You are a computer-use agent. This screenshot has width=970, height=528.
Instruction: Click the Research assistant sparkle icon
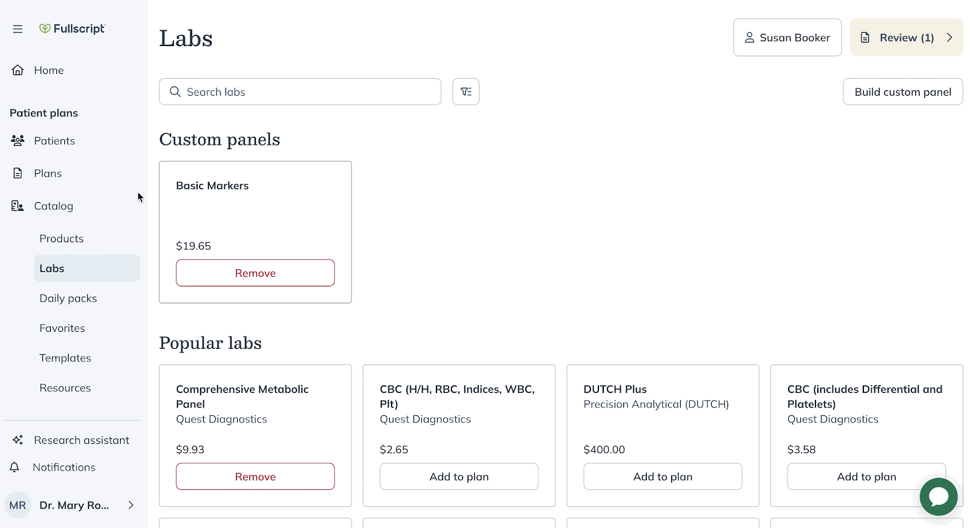pos(18,440)
